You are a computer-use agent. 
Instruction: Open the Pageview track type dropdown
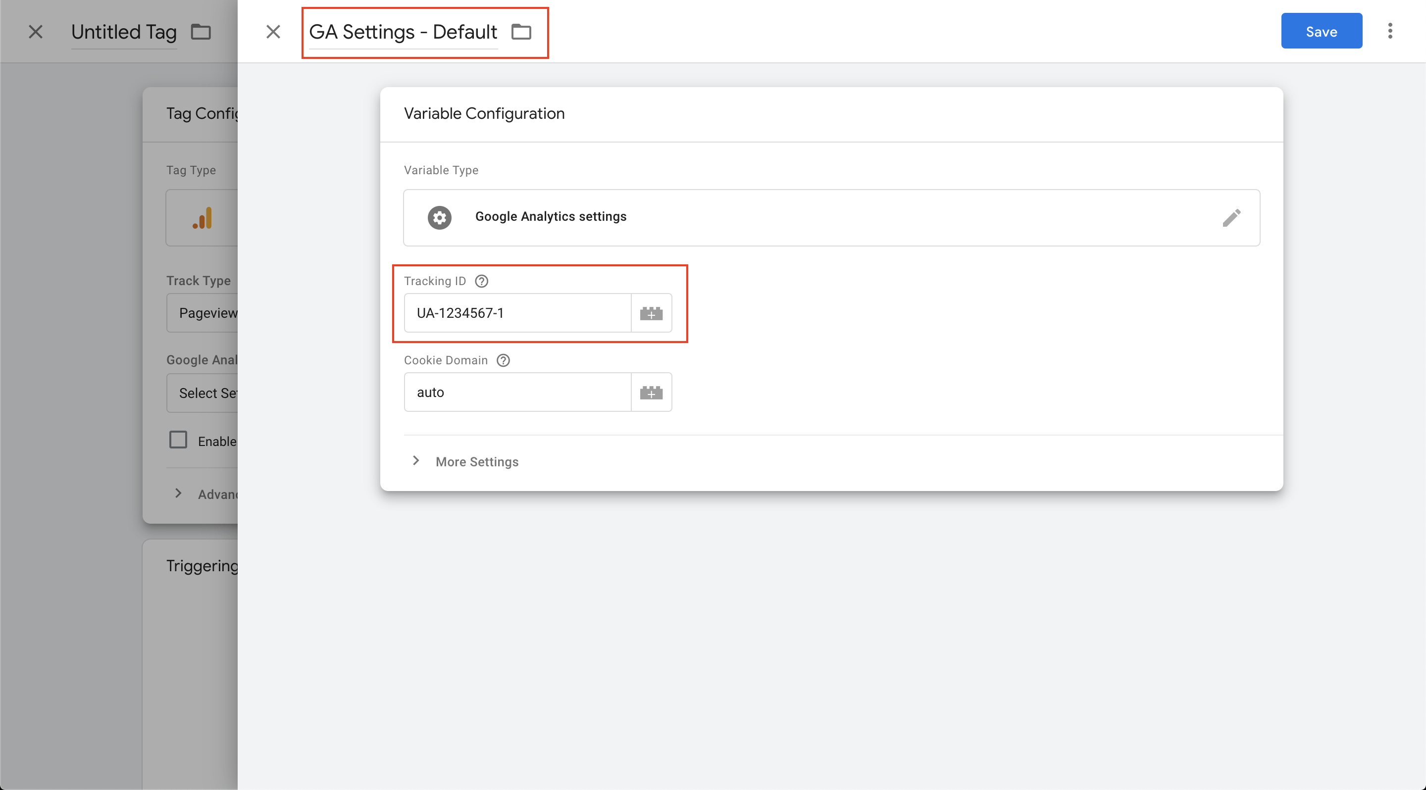(x=205, y=313)
